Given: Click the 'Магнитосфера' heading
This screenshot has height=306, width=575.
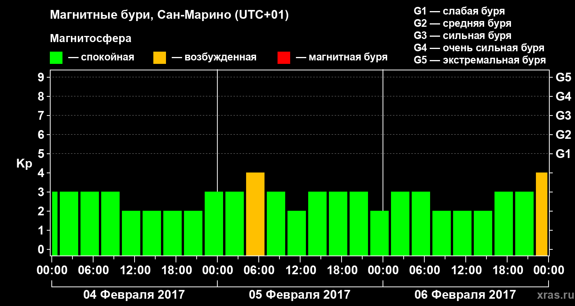Looking at the screenshot, I should (90, 39).
